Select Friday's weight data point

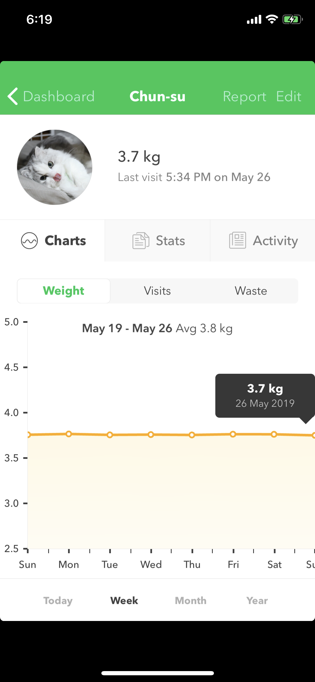pos(233,434)
